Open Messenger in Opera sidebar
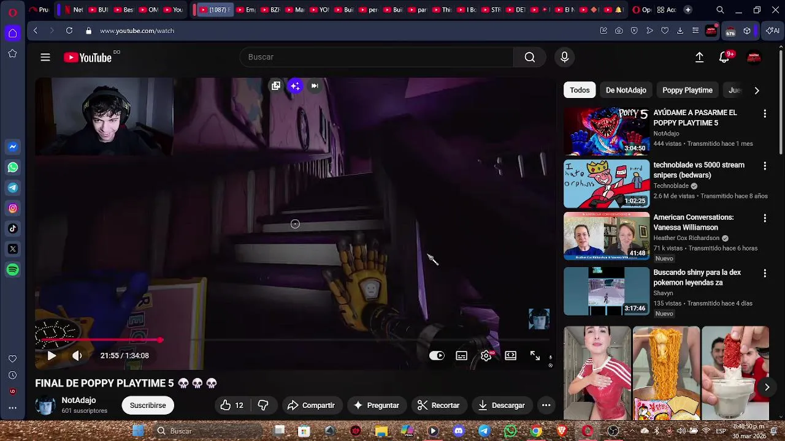The image size is (785, 441). pos(13,147)
